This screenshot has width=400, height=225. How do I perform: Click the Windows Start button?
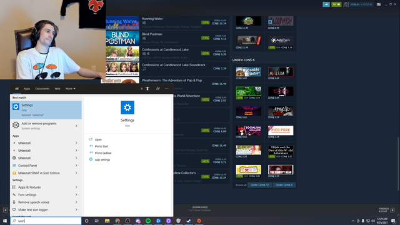pos(5,221)
